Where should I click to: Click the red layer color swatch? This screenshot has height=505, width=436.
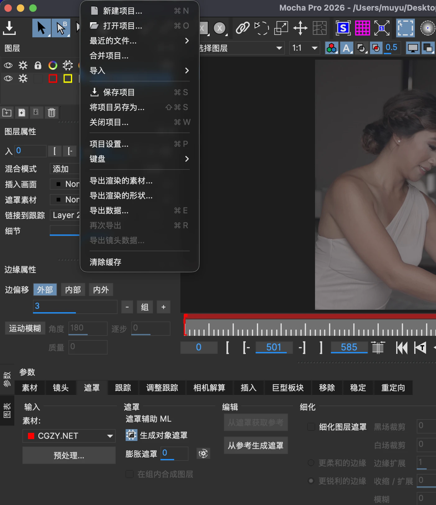pyautogui.click(x=53, y=78)
